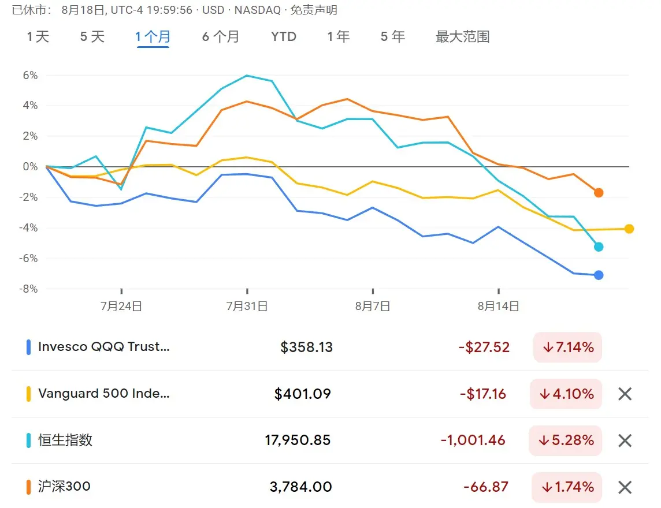Select the 1 年 range tab
Viewport: 661px width, 508px height.
339,36
